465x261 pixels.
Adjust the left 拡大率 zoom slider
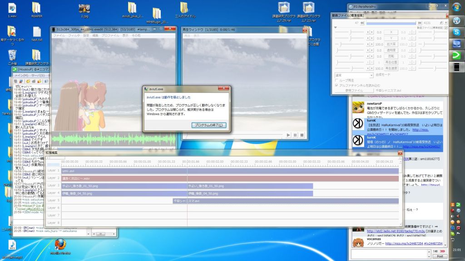click(350, 44)
